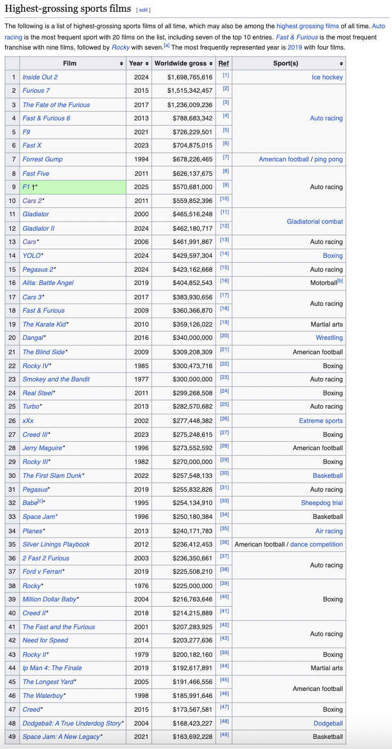Open Furious 7 film link
The width and height of the screenshot is (392, 749).
coord(37,91)
